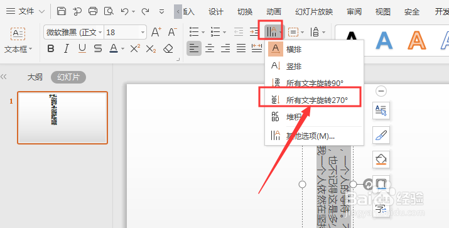This screenshot has width=449, height=228.
Task: Switch to the 幻灯片放映 tab
Action: pos(314,12)
